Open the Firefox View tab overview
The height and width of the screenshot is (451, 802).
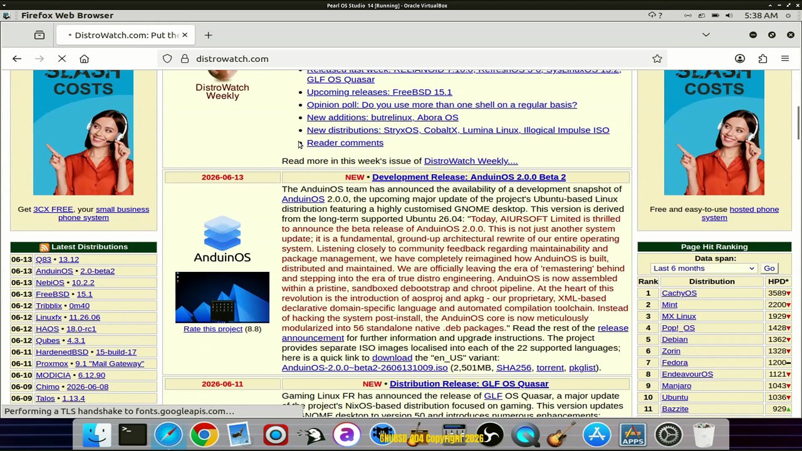point(39,35)
